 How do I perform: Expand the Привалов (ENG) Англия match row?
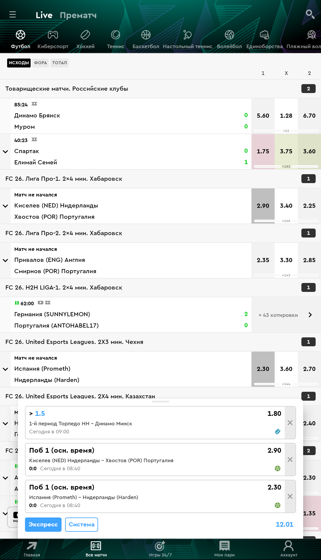(x=5, y=260)
